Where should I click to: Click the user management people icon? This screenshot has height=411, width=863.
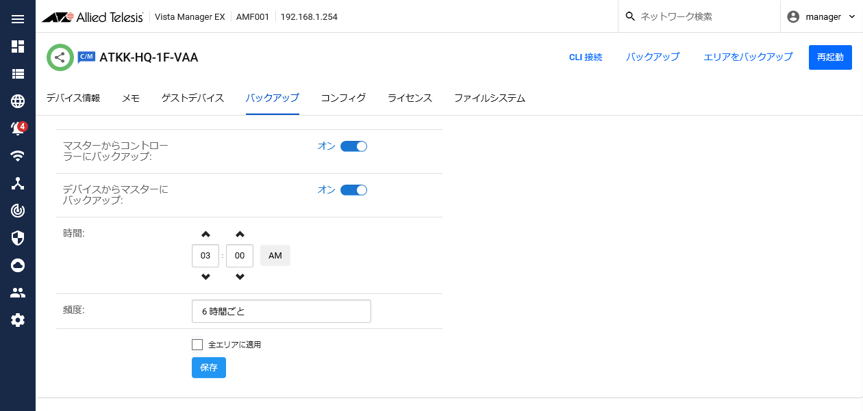click(x=18, y=293)
